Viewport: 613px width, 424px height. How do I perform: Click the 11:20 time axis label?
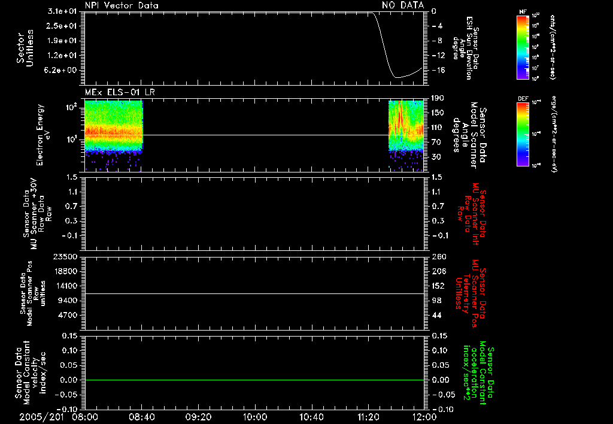point(368,417)
